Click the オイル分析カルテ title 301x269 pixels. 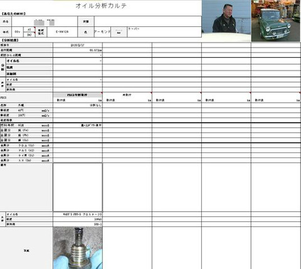point(101,6)
